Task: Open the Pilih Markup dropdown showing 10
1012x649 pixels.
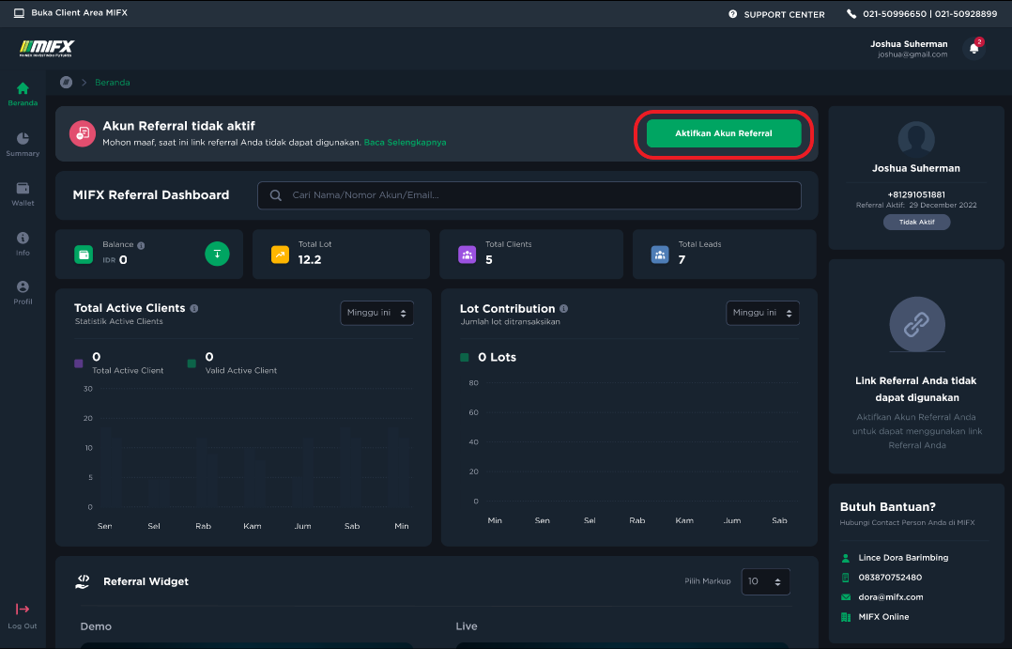Action: (765, 581)
